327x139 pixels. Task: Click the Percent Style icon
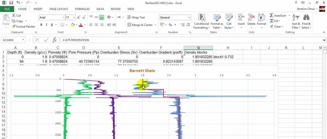coord(170,25)
